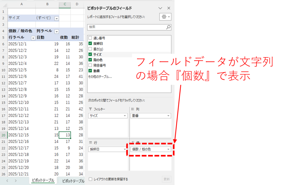Viewport: 283px width, 185px height.
Task: Open the 列ラベル filter button
Action: point(57,31)
